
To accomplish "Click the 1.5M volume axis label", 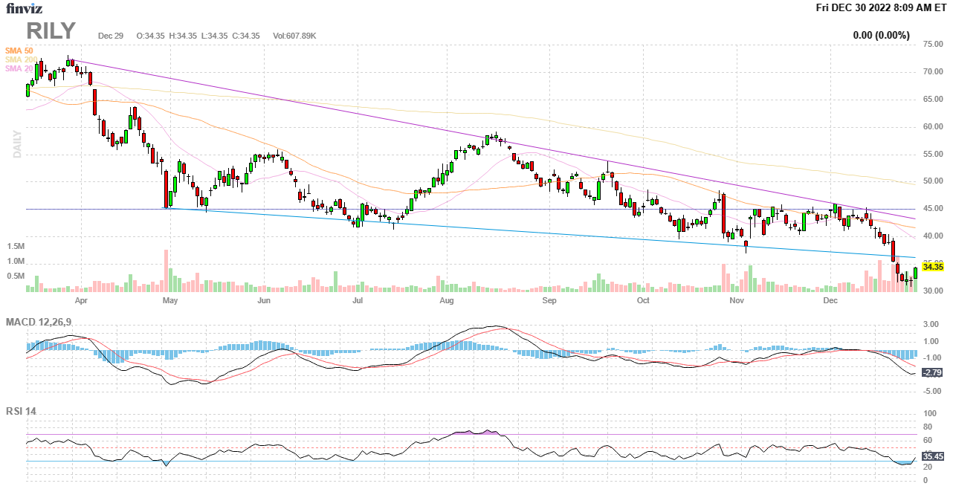I will [16, 246].
